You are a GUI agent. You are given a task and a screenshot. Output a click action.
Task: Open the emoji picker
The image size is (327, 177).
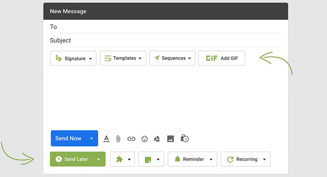click(144, 139)
